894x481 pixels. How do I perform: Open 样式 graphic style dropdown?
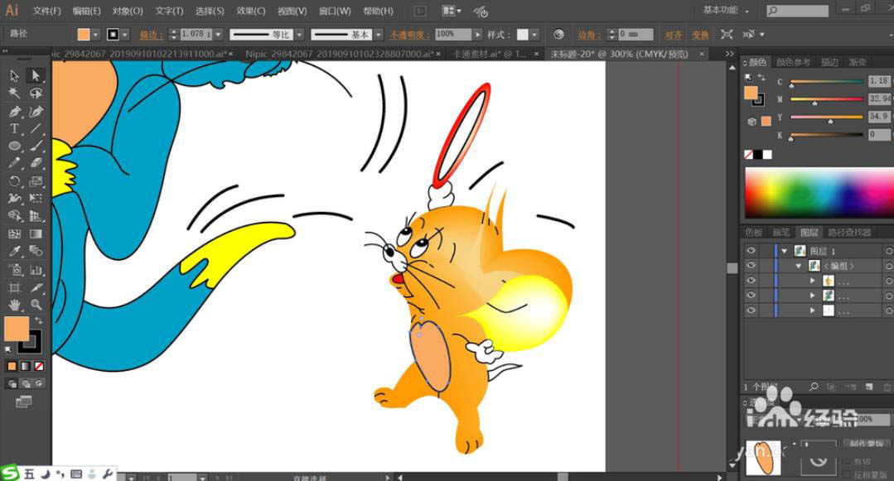[x=534, y=35]
